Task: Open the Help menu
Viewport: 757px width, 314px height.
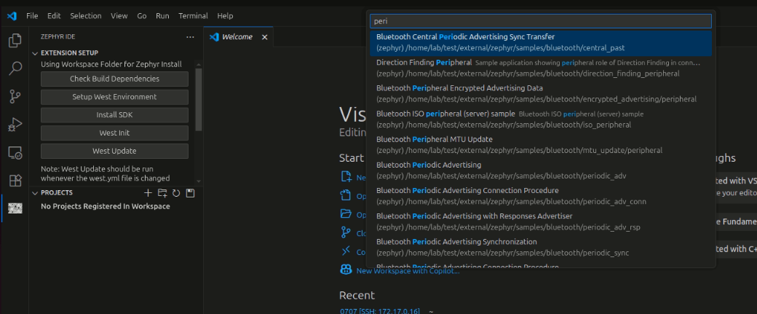Action: 225,16
